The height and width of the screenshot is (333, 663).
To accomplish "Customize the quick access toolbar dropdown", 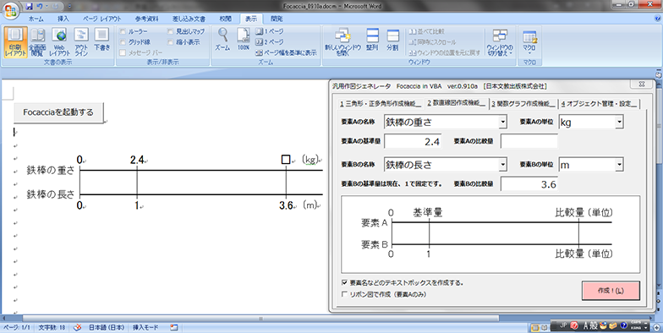I will pos(69,7).
